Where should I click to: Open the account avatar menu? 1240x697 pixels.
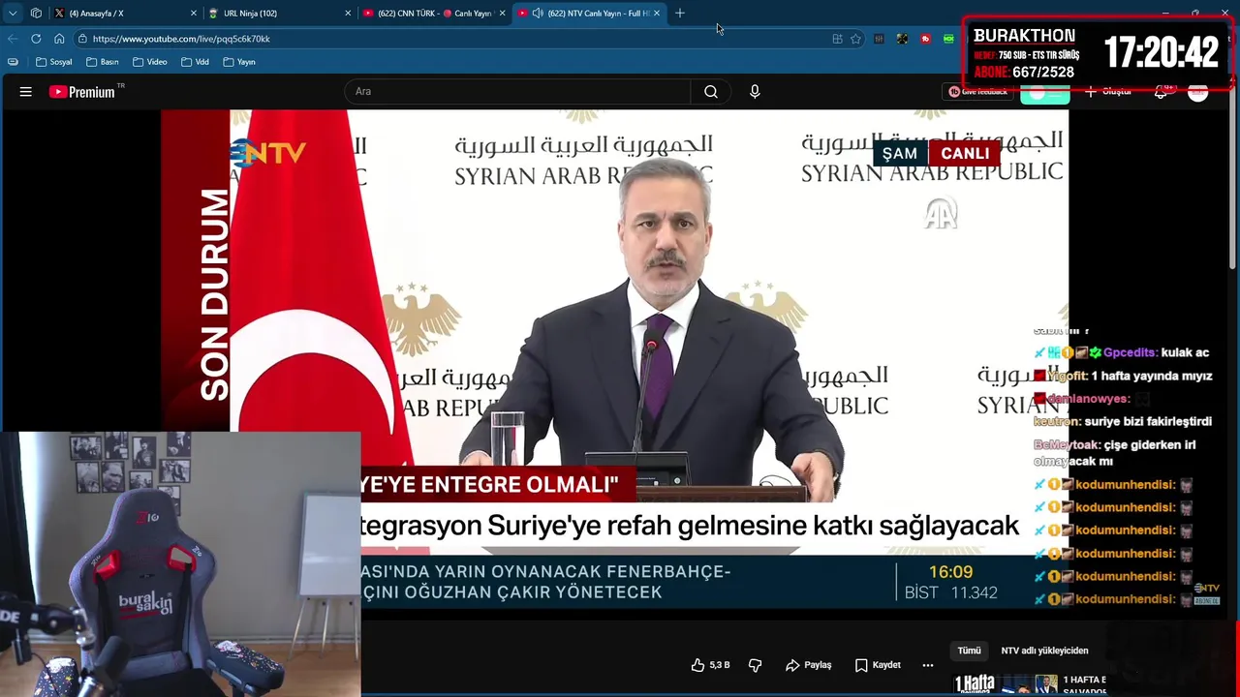tap(1198, 92)
